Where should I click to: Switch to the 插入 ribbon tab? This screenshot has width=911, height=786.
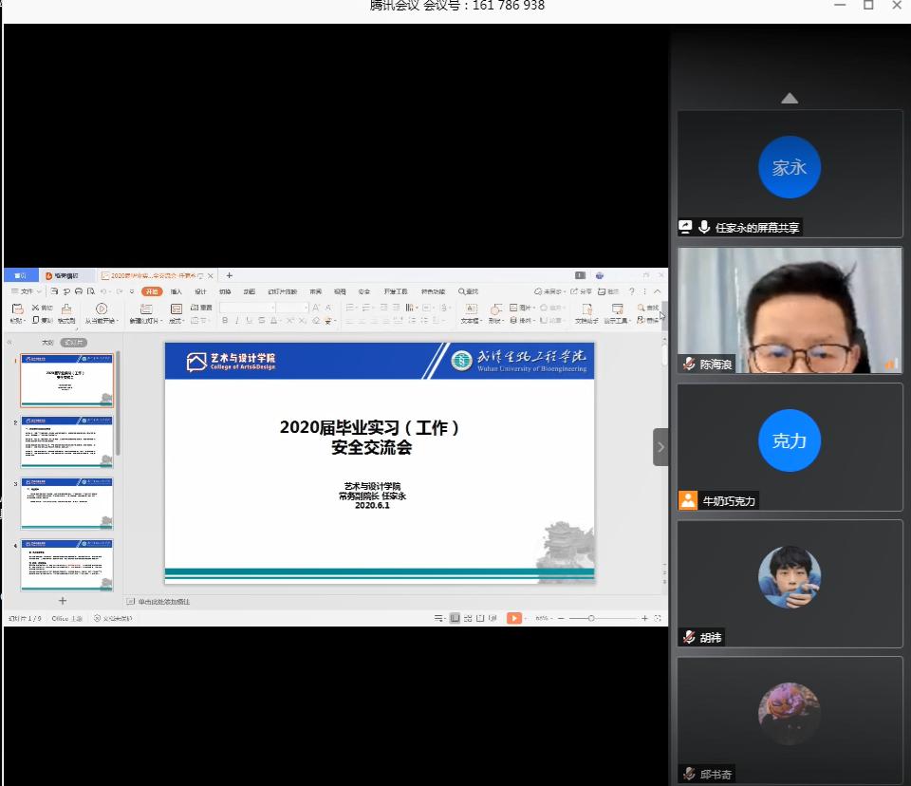177,291
